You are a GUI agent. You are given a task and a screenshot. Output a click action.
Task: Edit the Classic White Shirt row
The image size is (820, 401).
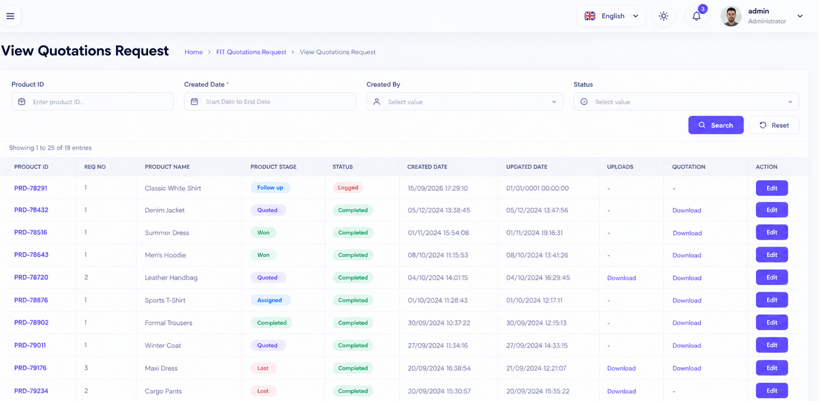coord(772,188)
